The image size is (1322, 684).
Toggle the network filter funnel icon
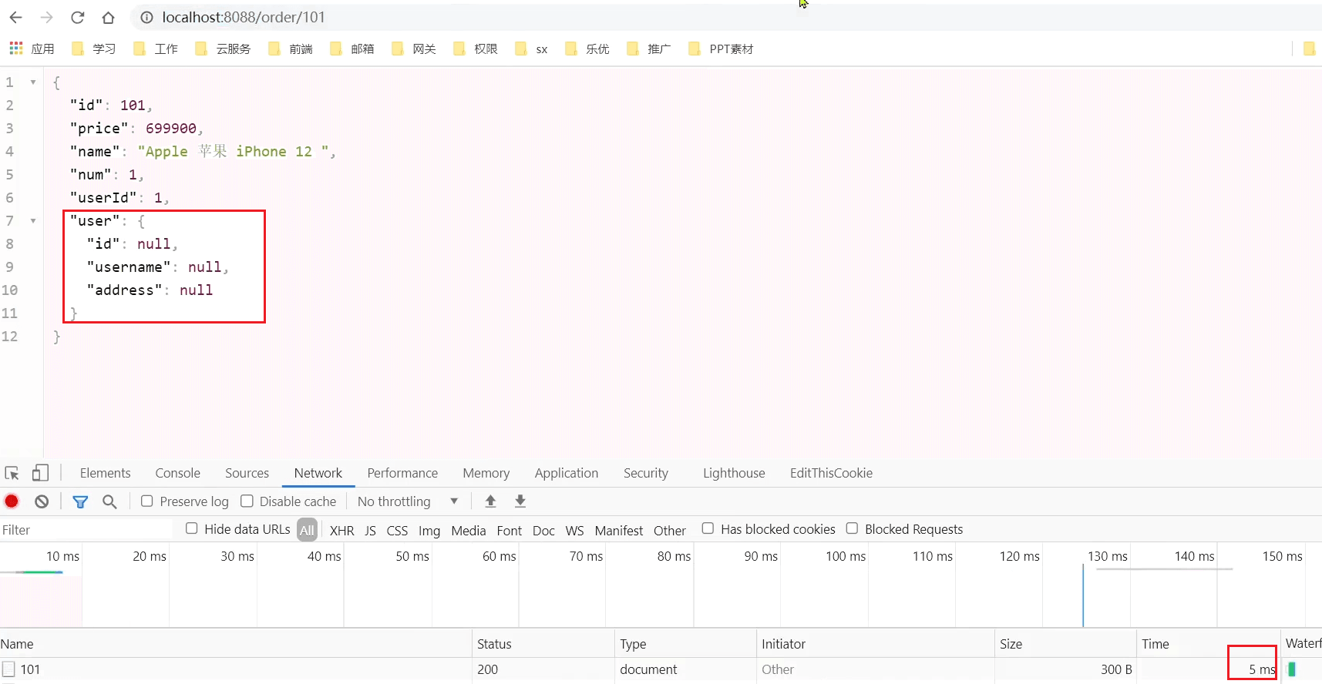pos(79,501)
